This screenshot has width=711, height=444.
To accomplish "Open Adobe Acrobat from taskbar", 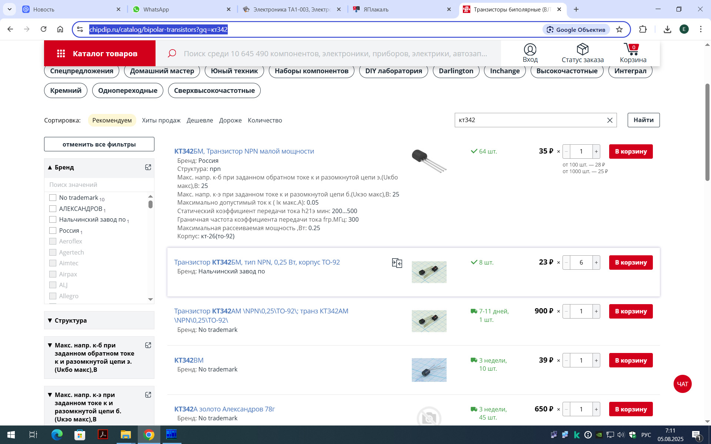I will [103, 435].
